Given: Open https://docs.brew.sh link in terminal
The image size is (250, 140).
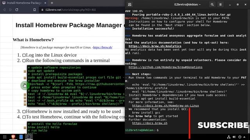Looking at the screenshot, I should click(150, 123).
